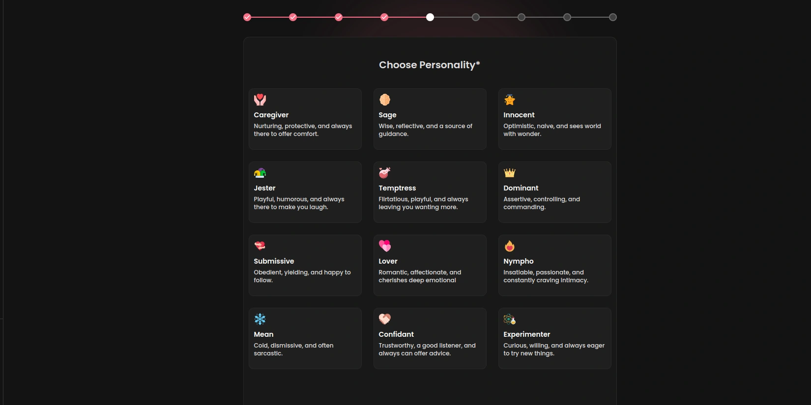This screenshot has height=405, width=811.
Task: Click the Caregiver heart-in-hands icon
Action: (x=260, y=100)
